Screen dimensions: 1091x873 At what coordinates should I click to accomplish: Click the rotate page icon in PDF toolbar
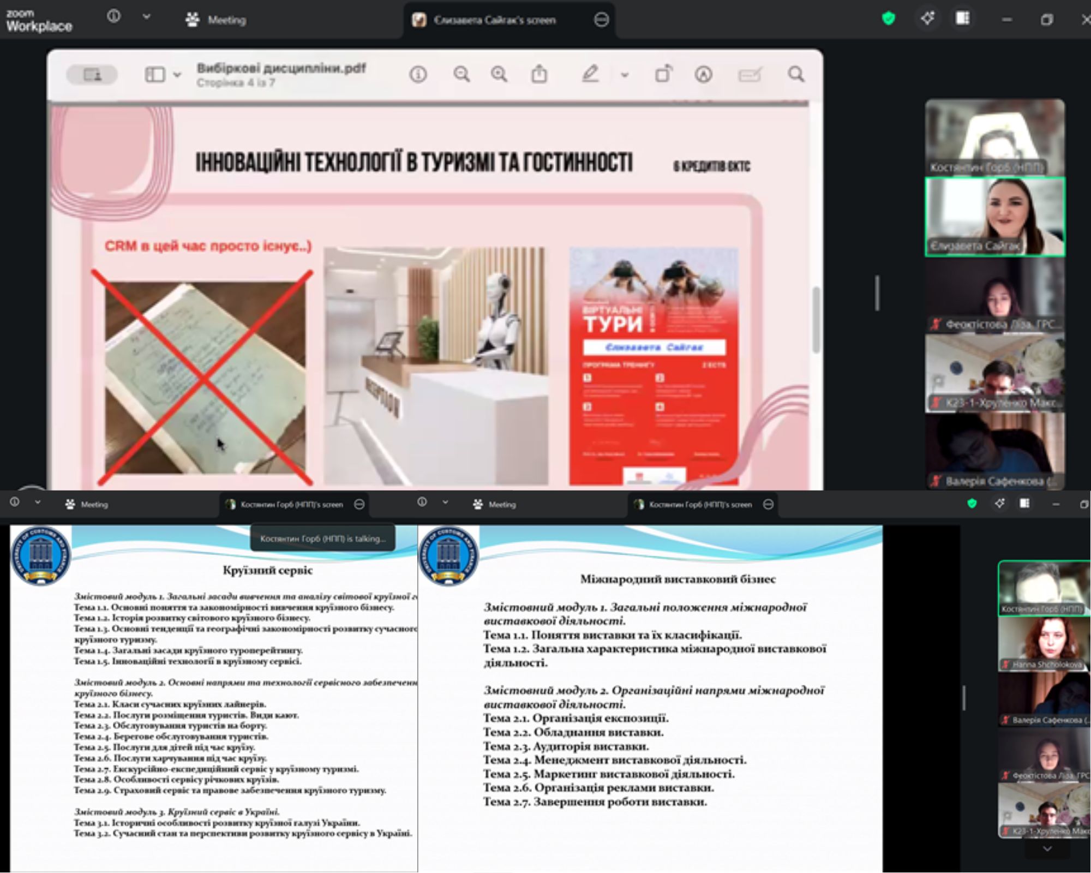point(663,74)
